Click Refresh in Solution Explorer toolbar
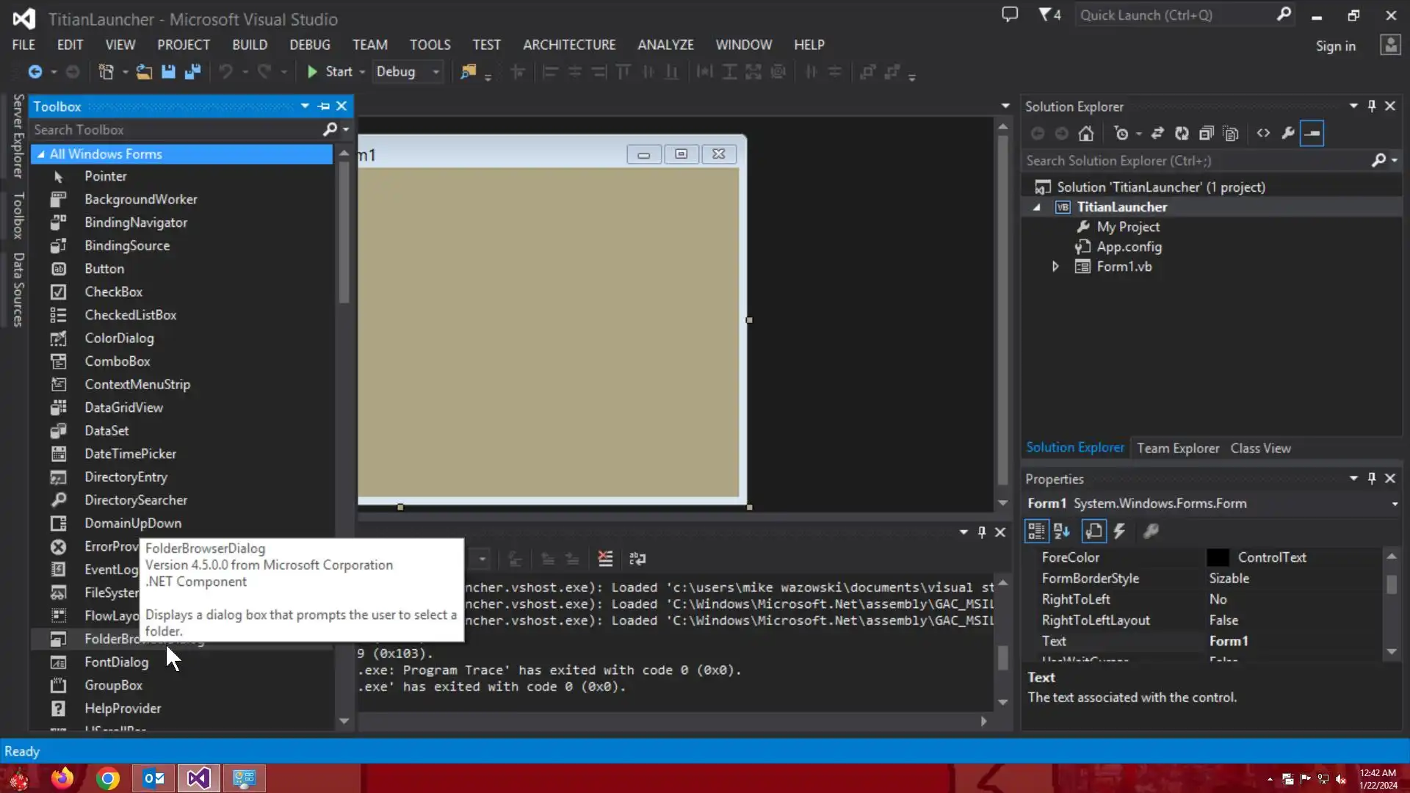The image size is (1410, 793). [1182, 134]
